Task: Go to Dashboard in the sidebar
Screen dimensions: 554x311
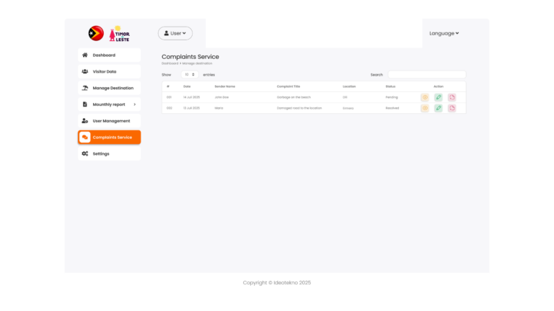Action: [x=109, y=55]
